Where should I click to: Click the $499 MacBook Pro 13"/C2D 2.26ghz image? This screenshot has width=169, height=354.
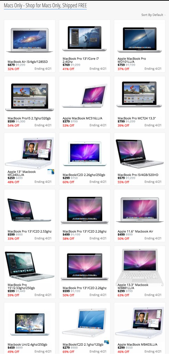point(85,210)
